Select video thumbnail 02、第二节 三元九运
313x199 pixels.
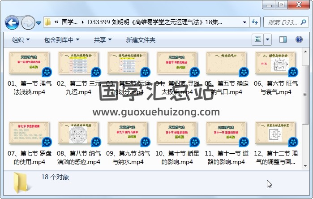(x=78, y=63)
